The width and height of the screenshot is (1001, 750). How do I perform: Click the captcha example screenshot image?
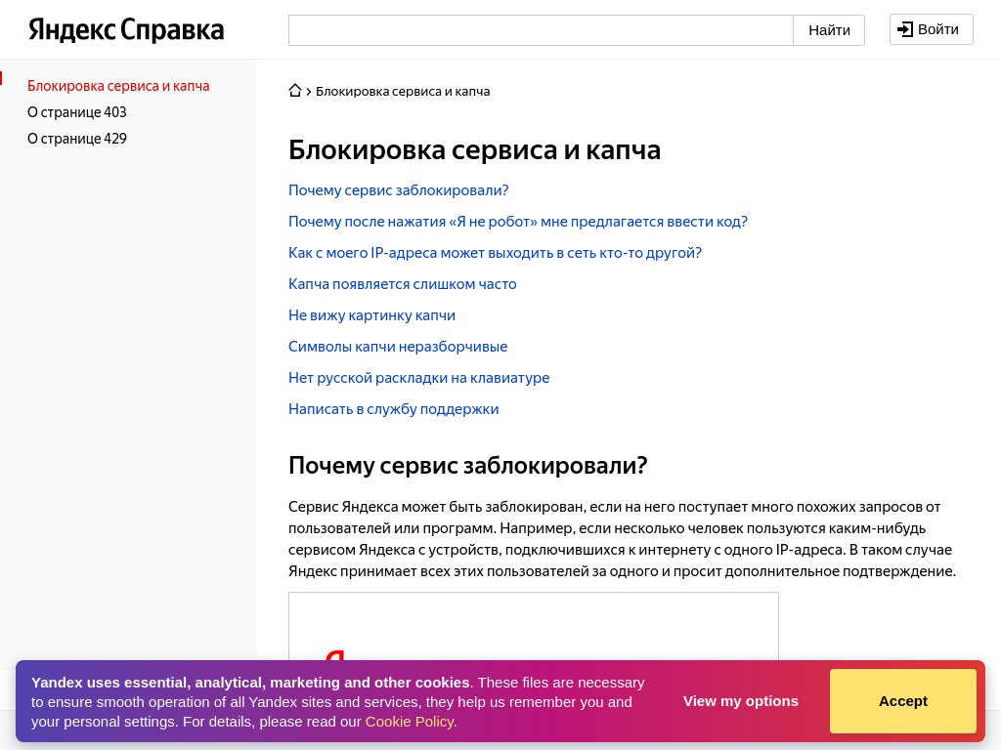534,626
